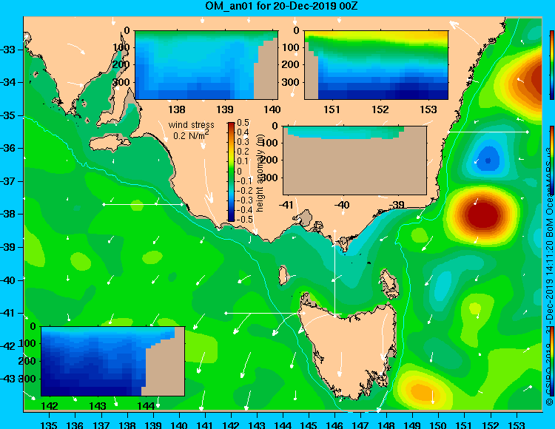Screen dimensions: 555x429
Task: Select the dark red warm eddy near 152E 38S
Action: click(x=484, y=214)
